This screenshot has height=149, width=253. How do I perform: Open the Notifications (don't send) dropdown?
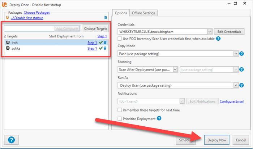click(x=182, y=101)
